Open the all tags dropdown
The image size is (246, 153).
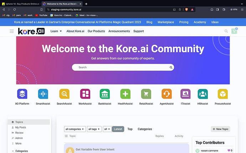click(x=94, y=129)
